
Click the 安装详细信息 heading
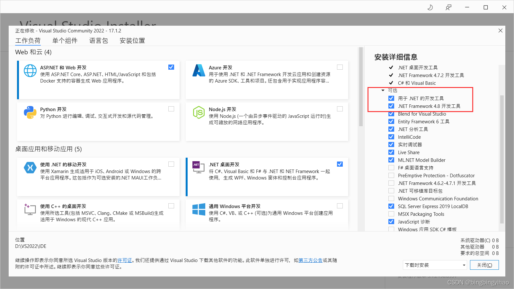(x=396, y=57)
